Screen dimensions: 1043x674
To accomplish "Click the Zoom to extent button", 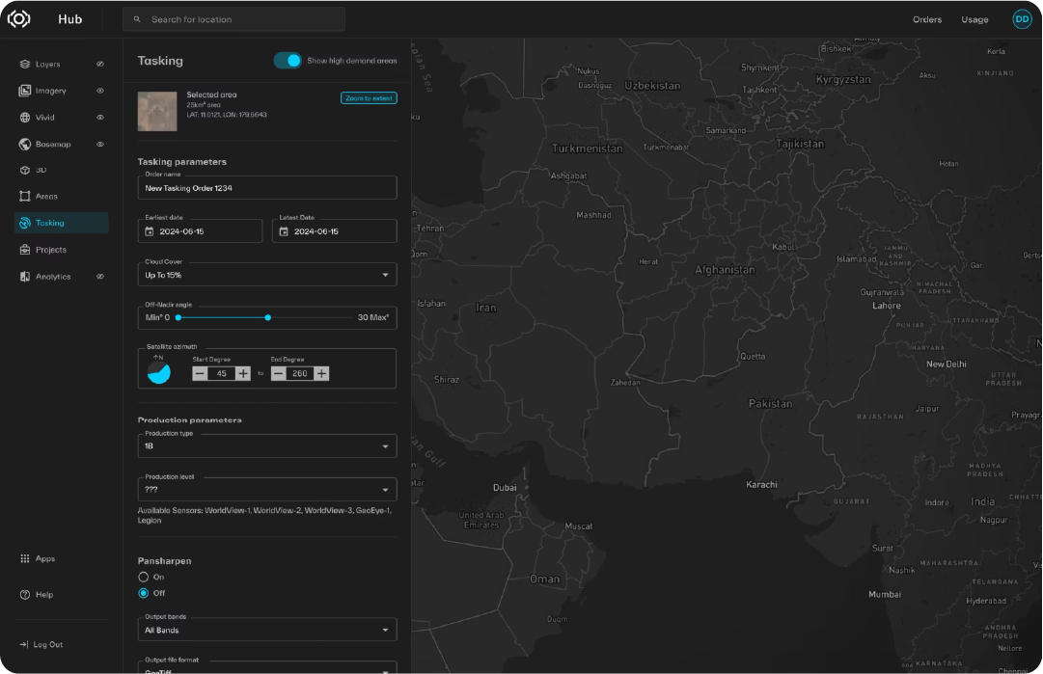I will 369,98.
